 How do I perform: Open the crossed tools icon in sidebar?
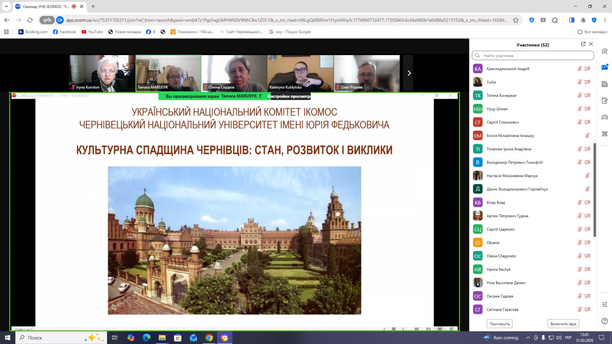605,134
